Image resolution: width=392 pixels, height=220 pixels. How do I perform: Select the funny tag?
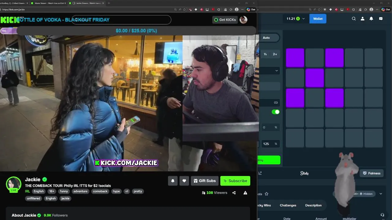[64, 191]
